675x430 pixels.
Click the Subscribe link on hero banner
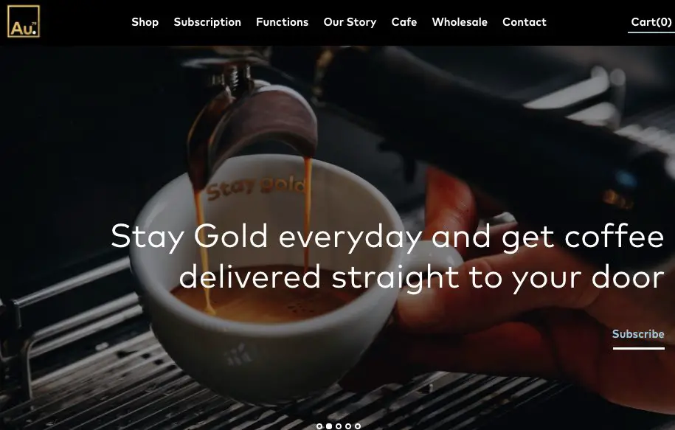pos(638,334)
